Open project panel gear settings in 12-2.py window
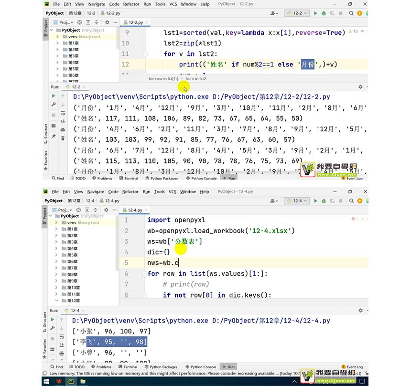Image resolution: width=411 pixels, height=386 pixels. click(x=107, y=22)
